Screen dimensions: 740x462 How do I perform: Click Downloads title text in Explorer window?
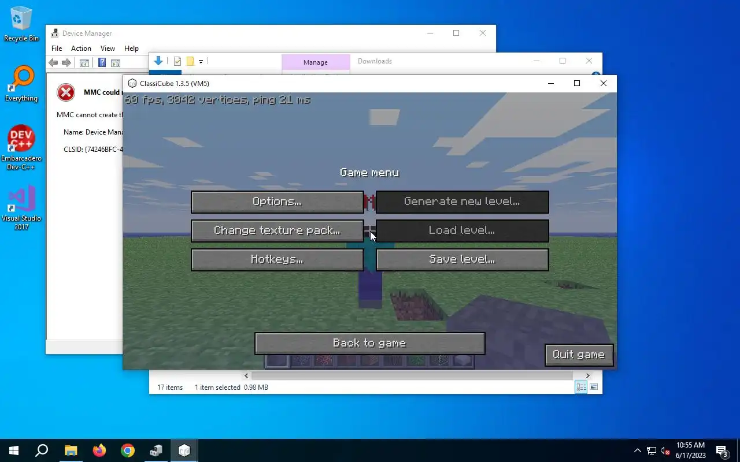tap(375, 61)
